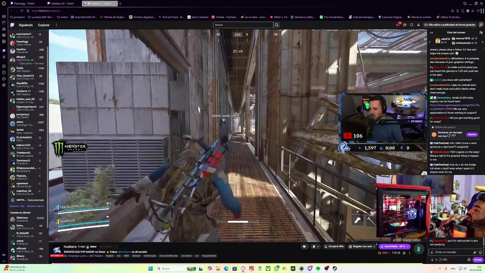Click the heart follow button
The height and width of the screenshot is (273, 485).
tap(304, 246)
